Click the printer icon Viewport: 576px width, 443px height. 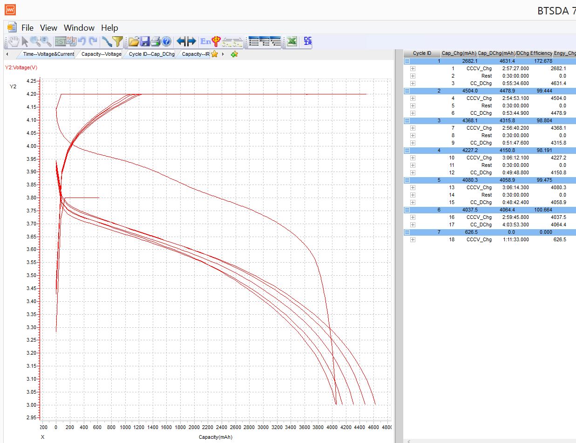156,41
